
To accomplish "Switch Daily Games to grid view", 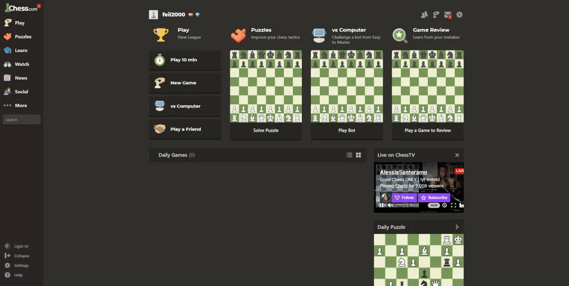I will [x=359, y=155].
